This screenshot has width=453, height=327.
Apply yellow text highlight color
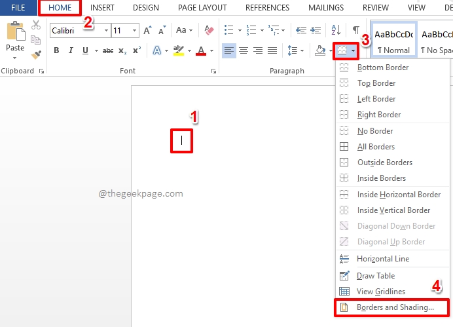[179, 50]
